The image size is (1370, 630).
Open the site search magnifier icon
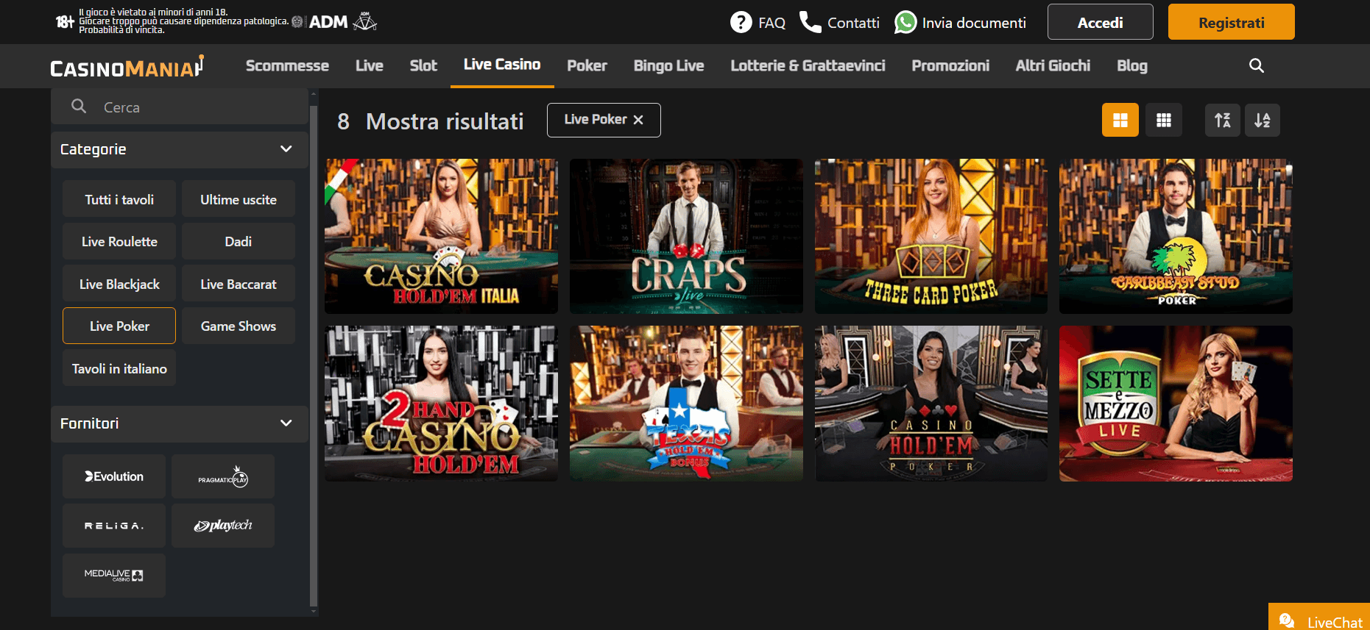[x=1257, y=65]
